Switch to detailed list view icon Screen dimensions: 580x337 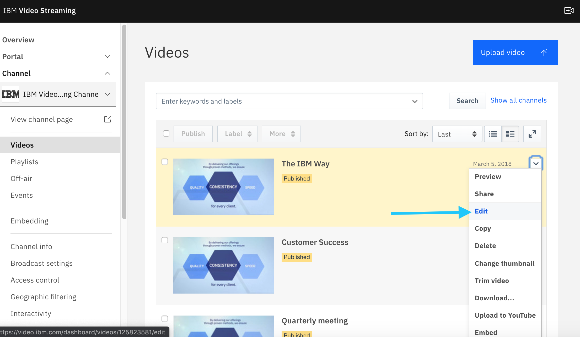tap(510, 134)
